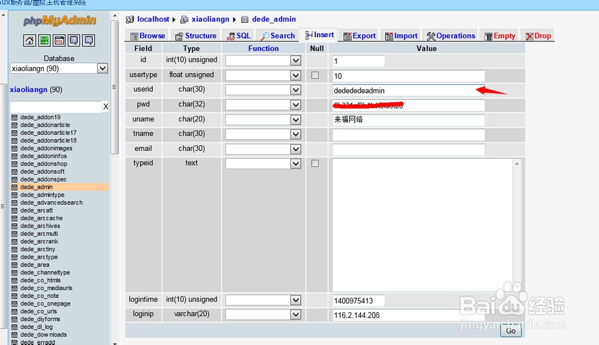Click the dede_admin table icon in breadcrumb
Screen dimensions: 599x345
pyautogui.click(x=244, y=19)
